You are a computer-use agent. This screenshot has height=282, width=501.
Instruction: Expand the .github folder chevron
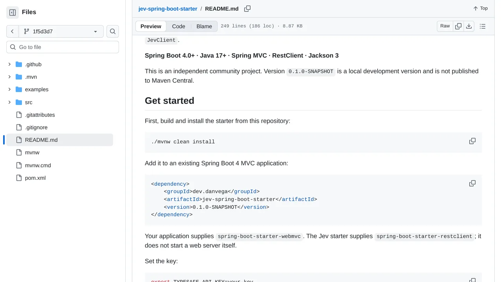point(9,64)
